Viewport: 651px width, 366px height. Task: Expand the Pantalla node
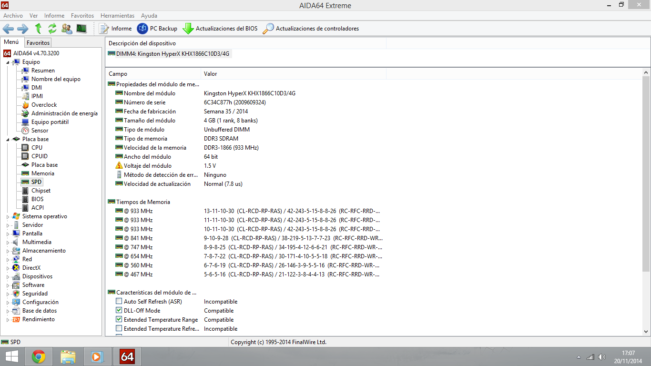click(x=8, y=234)
